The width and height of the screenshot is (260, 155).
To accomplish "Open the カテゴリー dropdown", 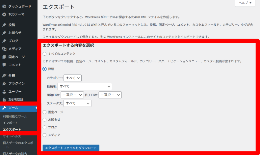I will [72, 78].
